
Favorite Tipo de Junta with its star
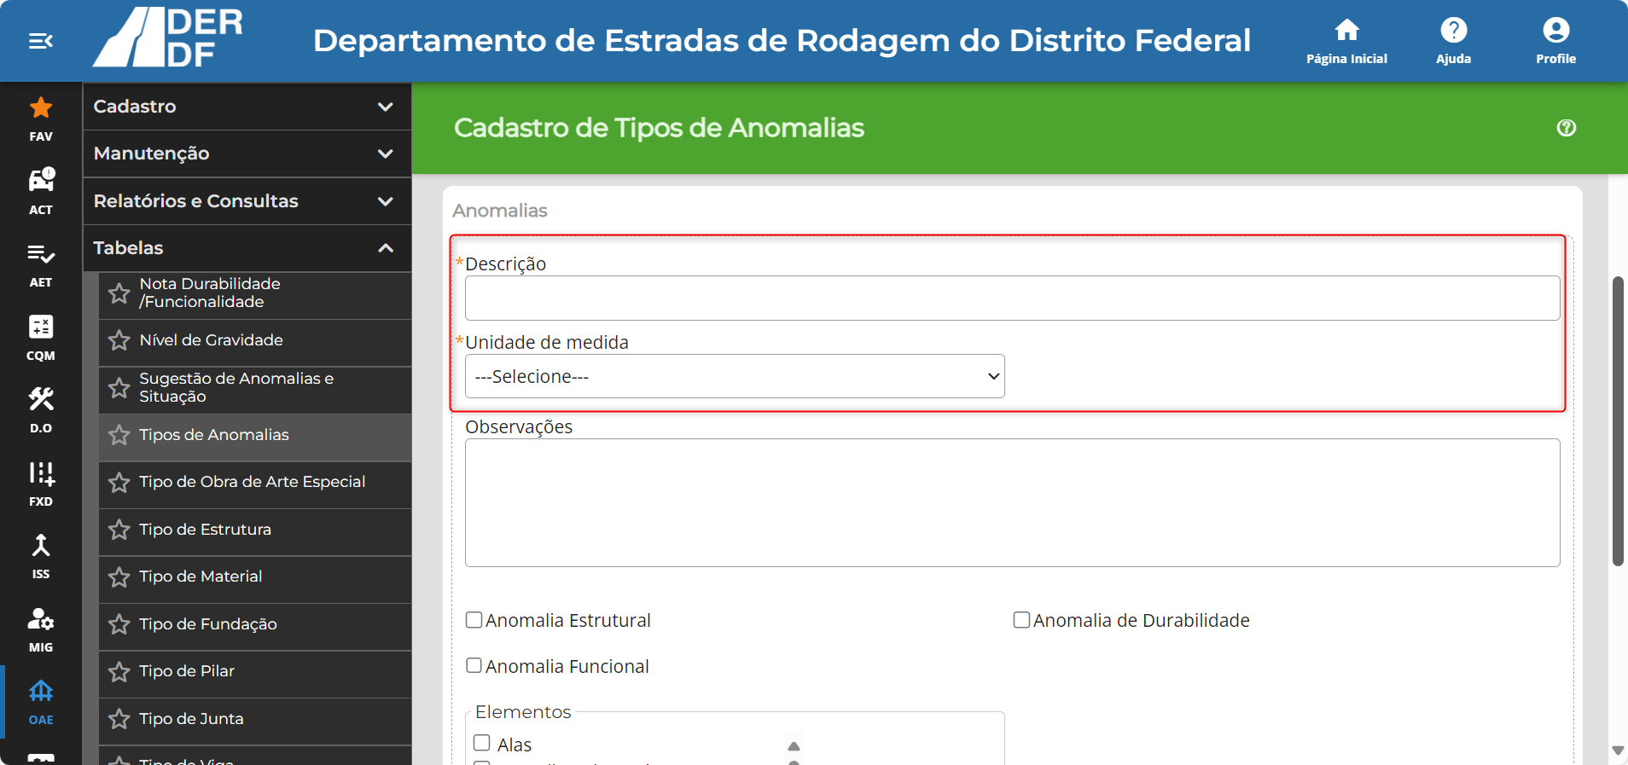pyautogui.click(x=119, y=719)
